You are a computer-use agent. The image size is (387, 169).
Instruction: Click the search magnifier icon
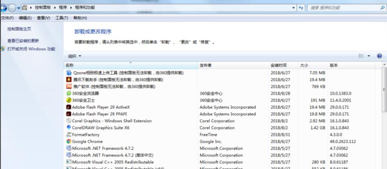pos(383,8)
